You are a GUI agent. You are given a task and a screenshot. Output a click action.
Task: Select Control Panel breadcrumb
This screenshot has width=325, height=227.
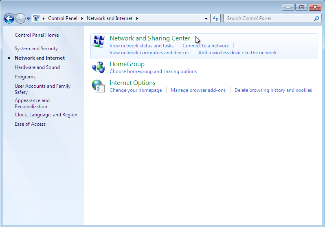tap(63, 18)
